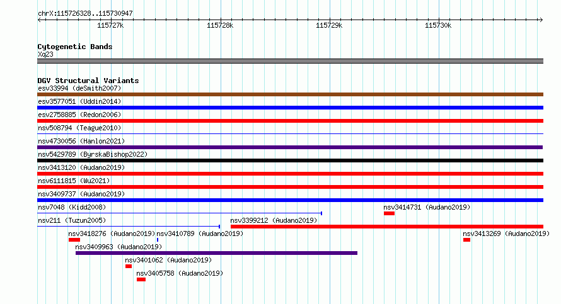Click the 115729k ruler tick label
The image size is (561, 304).
(x=329, y=25)
